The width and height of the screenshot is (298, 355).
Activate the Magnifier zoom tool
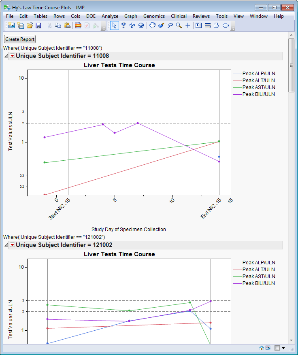pyautogui.click(x=179, y=26)
